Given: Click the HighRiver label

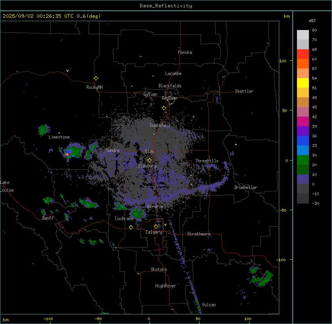Looking at the screenshot, I should pyautogui.click(x=166, y=286).
